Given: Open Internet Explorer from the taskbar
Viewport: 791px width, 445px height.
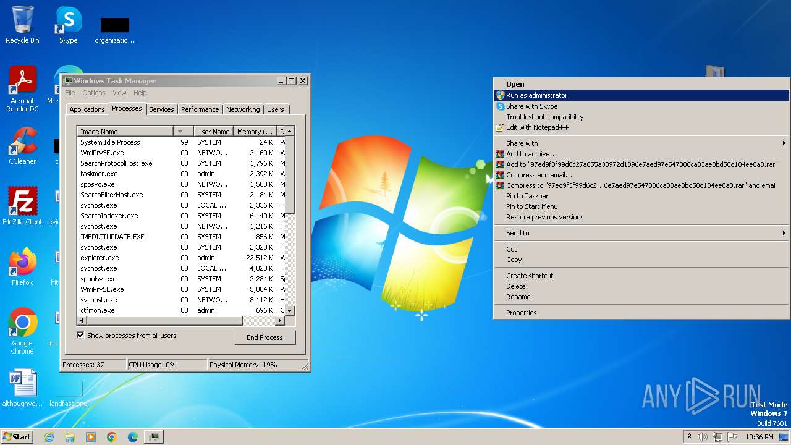Looking at the screenshot, I should 49,437.
